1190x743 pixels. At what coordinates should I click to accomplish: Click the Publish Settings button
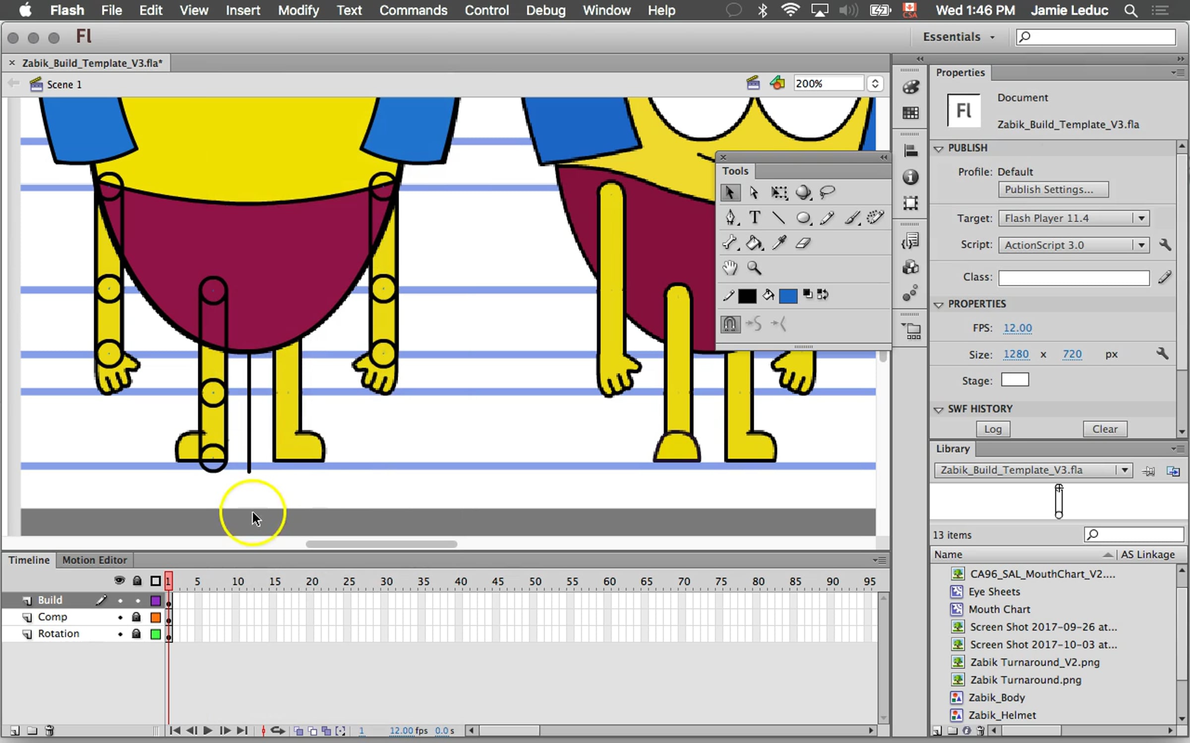pos(1053,190)
